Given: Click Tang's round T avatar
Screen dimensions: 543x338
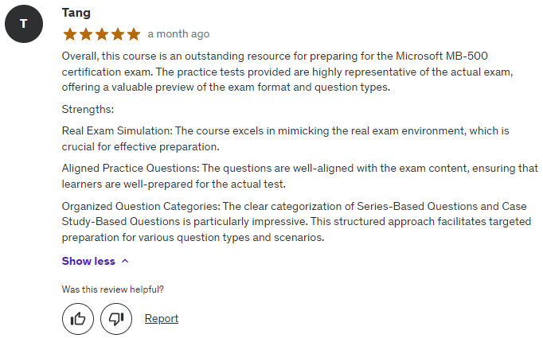Looking at the screenshot, I should (24, 24).
